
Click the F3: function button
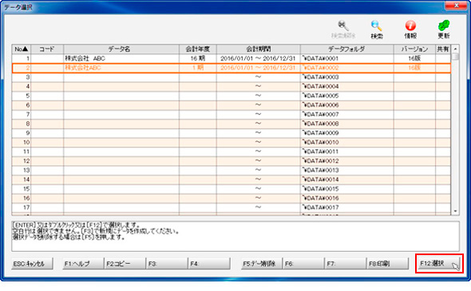click(x=167, y=264)
